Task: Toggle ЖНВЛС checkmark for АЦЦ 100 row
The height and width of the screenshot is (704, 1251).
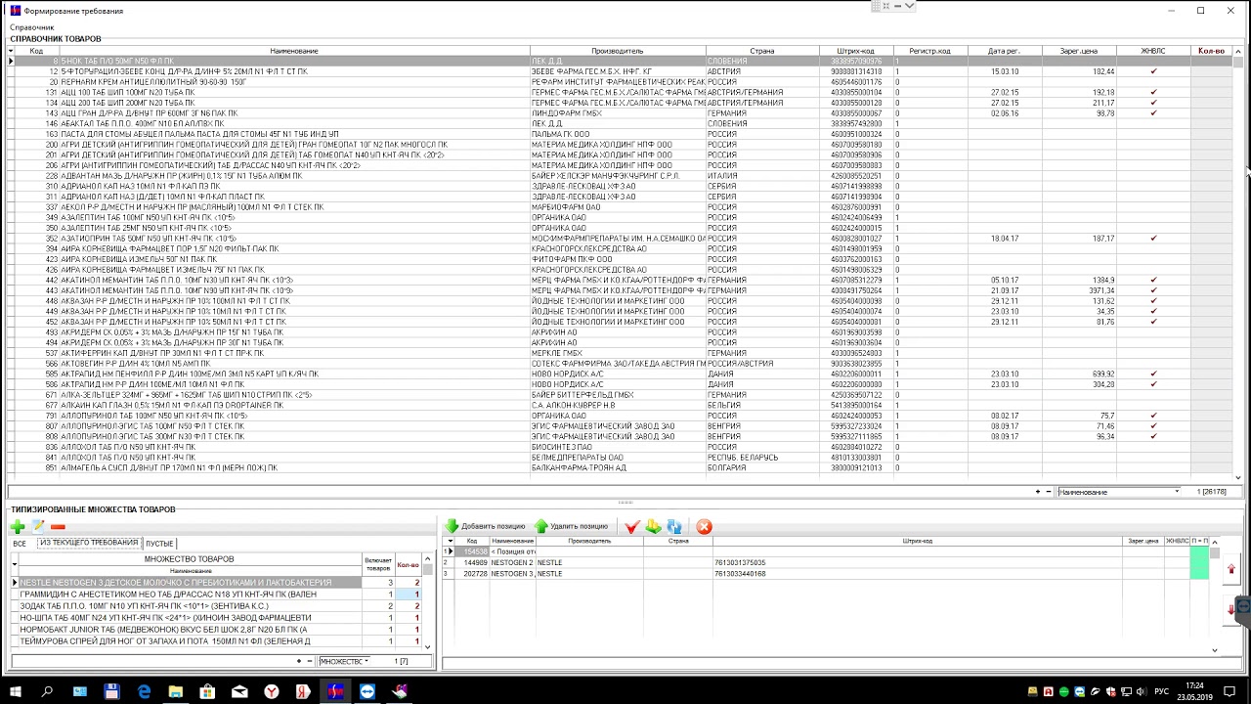Action: point(1153,93)
